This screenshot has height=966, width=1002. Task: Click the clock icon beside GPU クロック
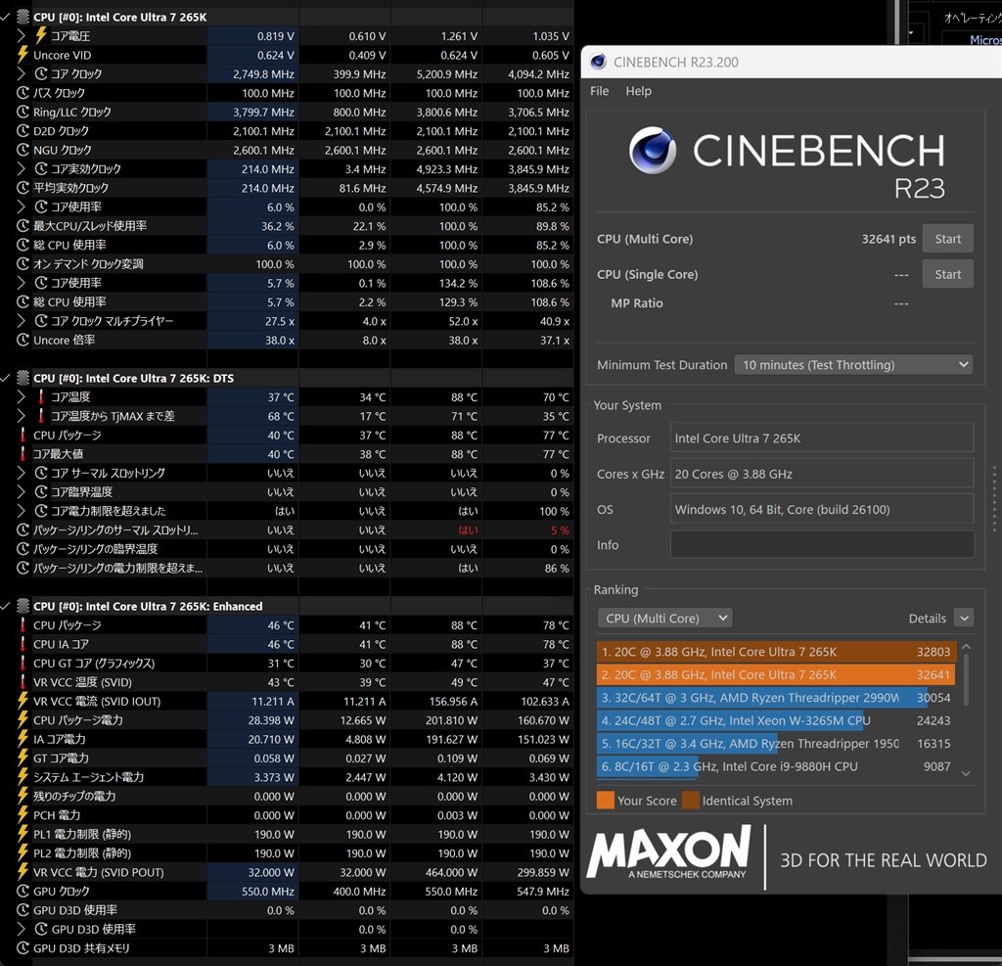23,891
